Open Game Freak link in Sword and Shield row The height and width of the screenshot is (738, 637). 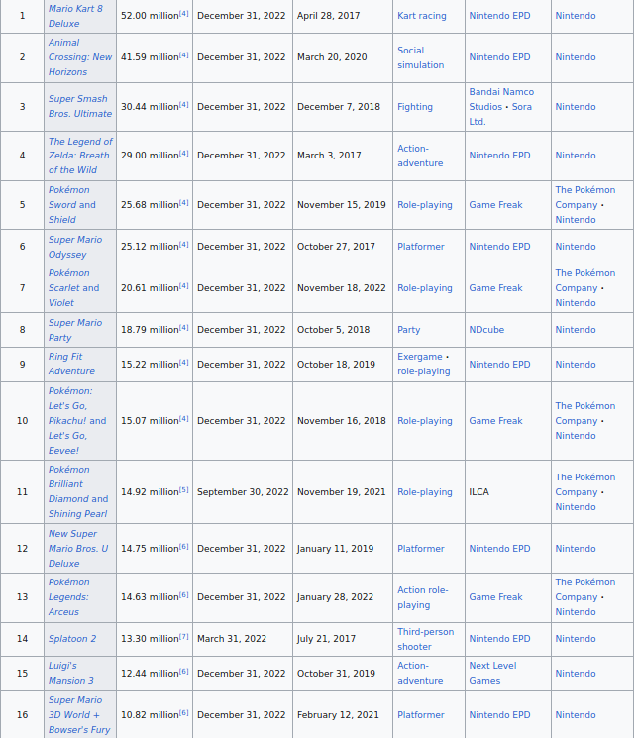pyautogui.click(x=495, y=205)
